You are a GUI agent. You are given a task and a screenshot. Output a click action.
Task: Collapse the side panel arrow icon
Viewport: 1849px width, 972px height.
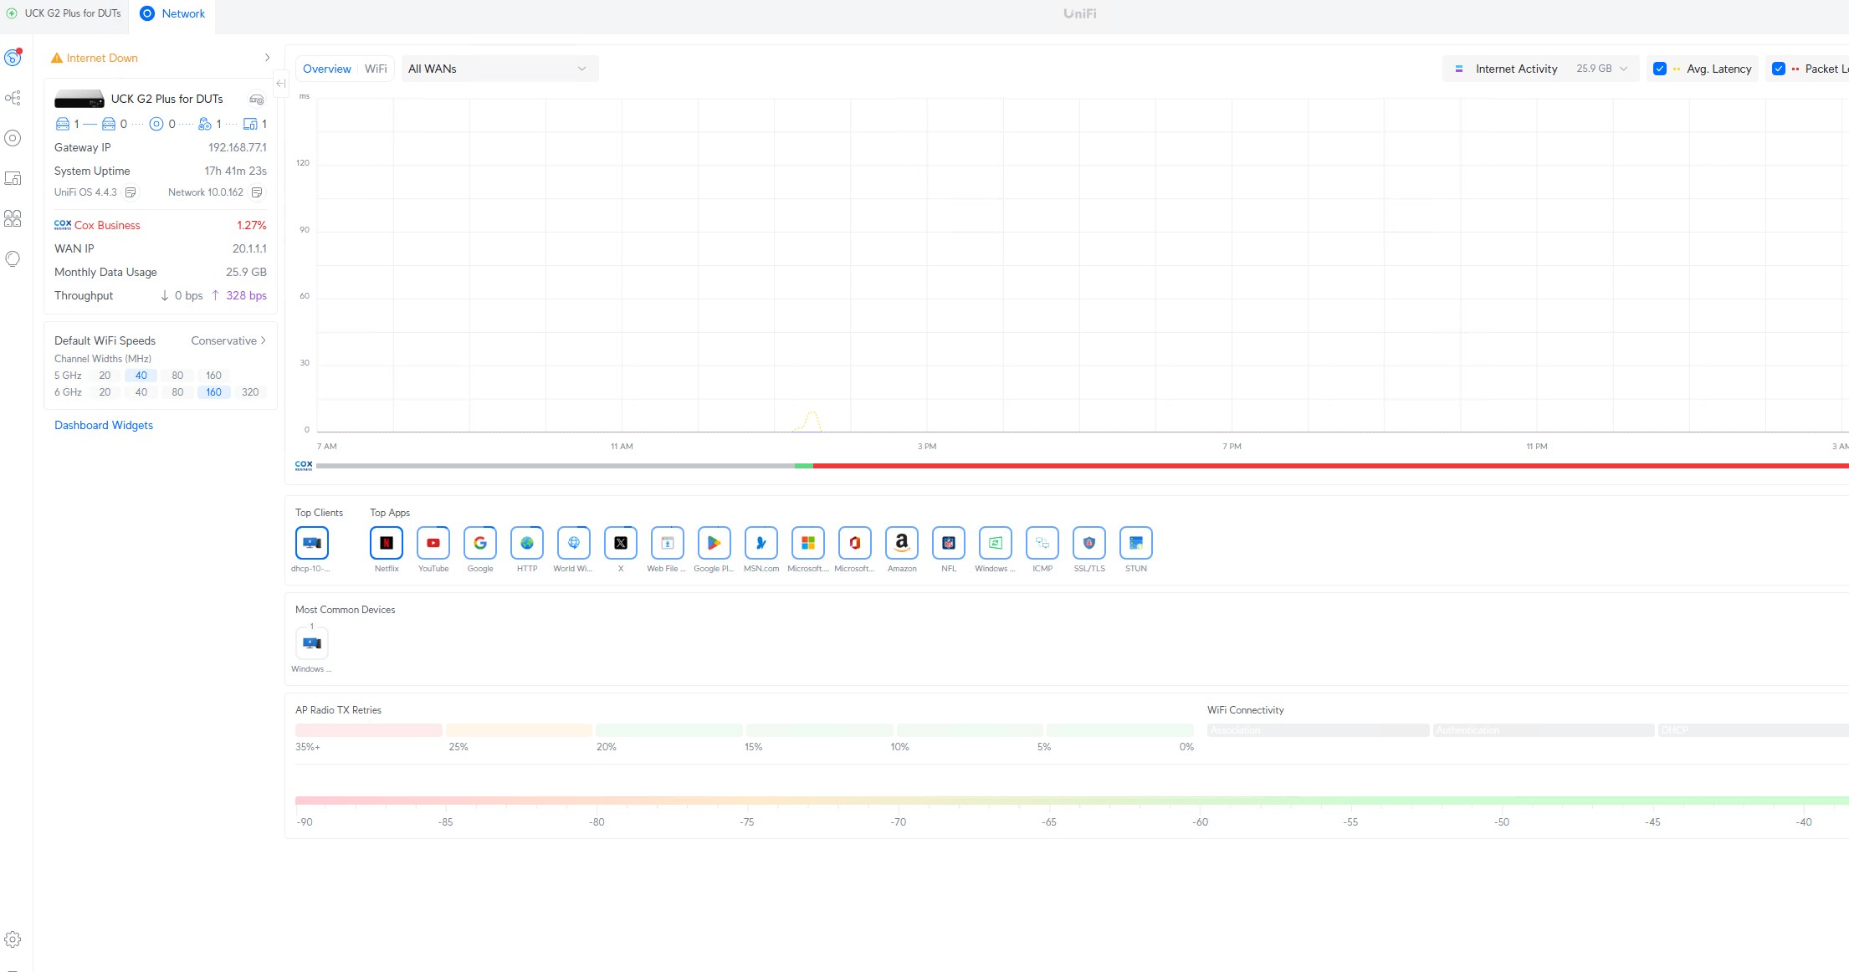280,84
